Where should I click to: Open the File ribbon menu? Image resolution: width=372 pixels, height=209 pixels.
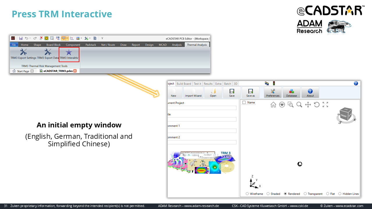(x=14, y=45)
